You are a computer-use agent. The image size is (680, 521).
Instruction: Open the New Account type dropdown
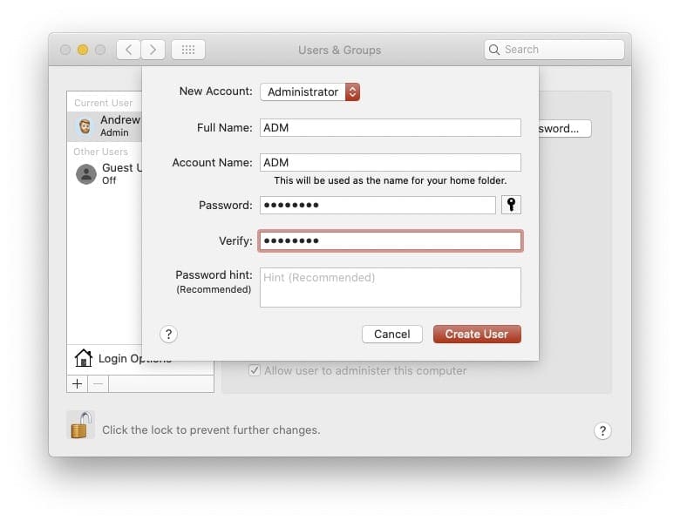tap(310, 91)
